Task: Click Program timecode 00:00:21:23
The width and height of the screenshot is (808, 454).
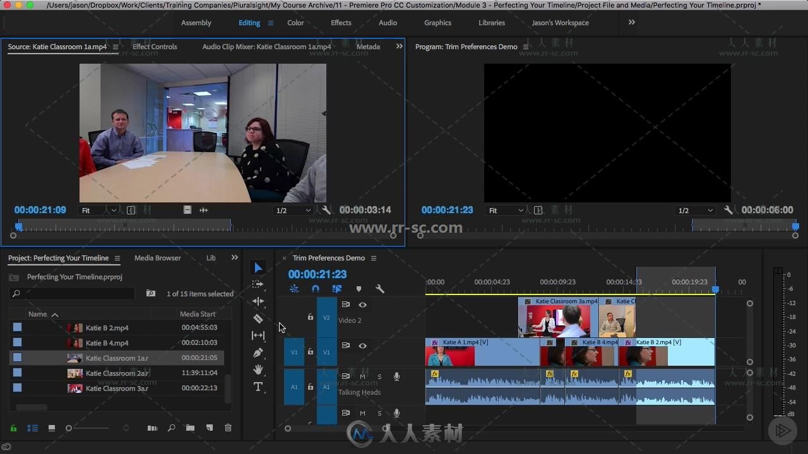Action: pos(447,210)
